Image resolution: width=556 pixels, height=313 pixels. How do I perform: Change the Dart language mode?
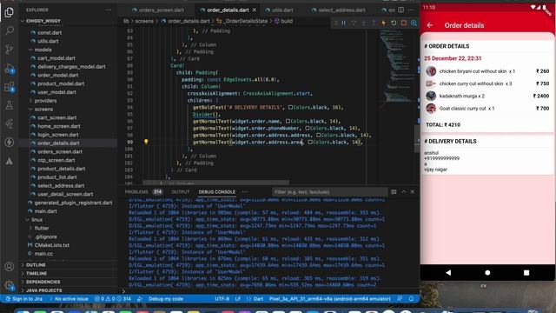pyautogui.click(x=259, y=299)
